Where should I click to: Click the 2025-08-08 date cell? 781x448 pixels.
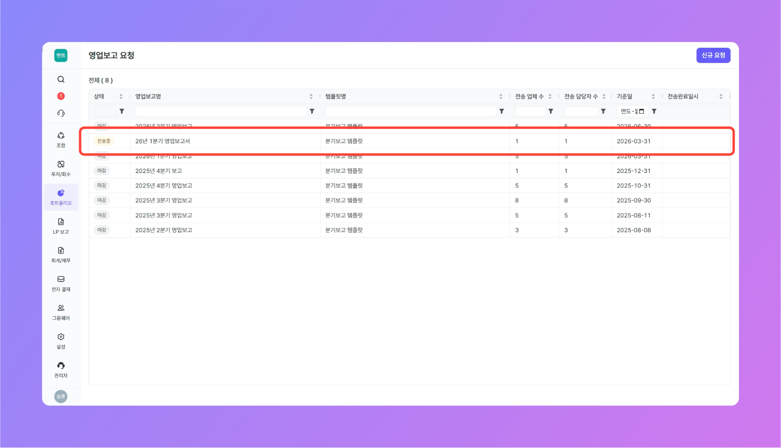634,230
